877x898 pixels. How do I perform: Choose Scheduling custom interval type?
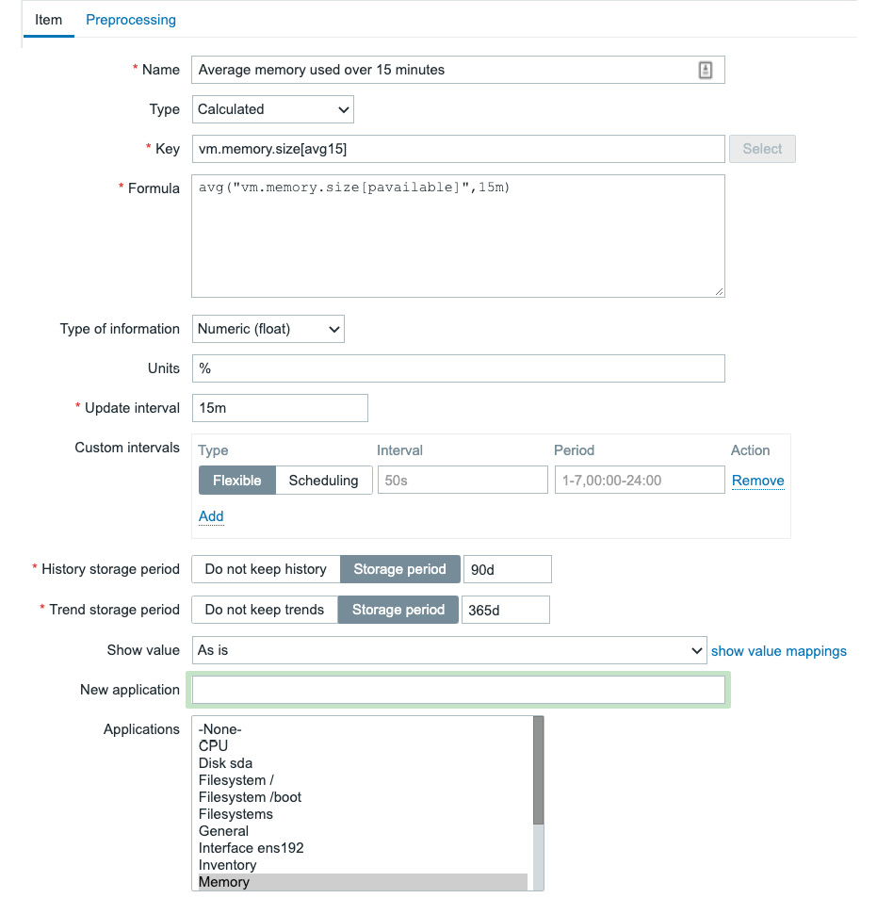(323, 481)
